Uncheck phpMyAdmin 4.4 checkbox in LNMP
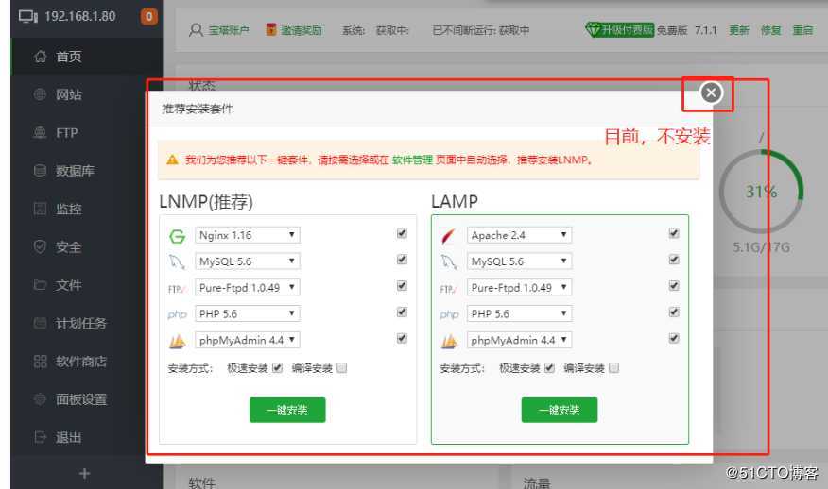This screenshot has width=828, height=489. point(402,338)
